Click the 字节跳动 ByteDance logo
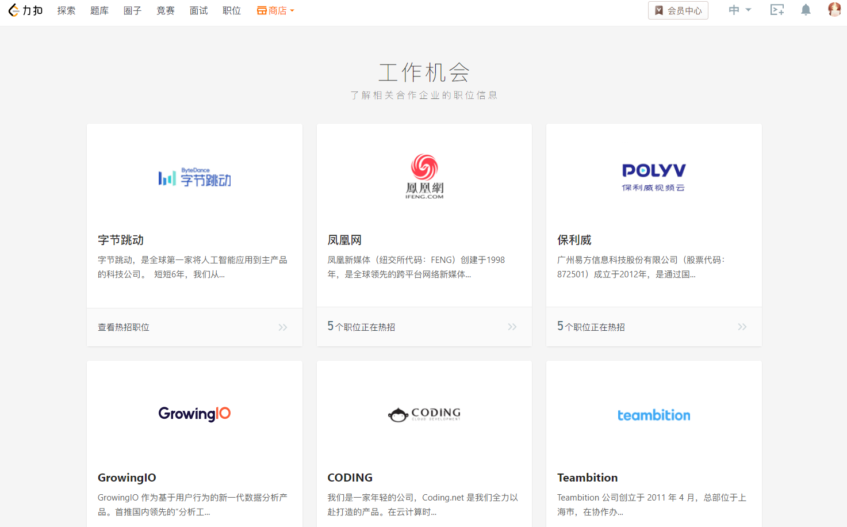 pyautogui.click(x=194, y=177)
